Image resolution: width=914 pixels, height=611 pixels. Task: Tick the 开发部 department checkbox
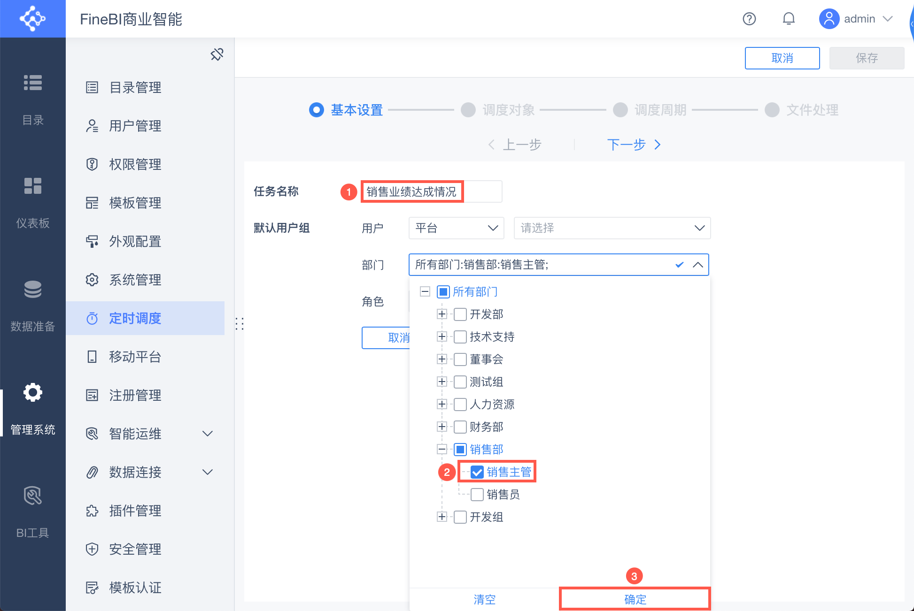pyautogui.click(x=460, y=314)
